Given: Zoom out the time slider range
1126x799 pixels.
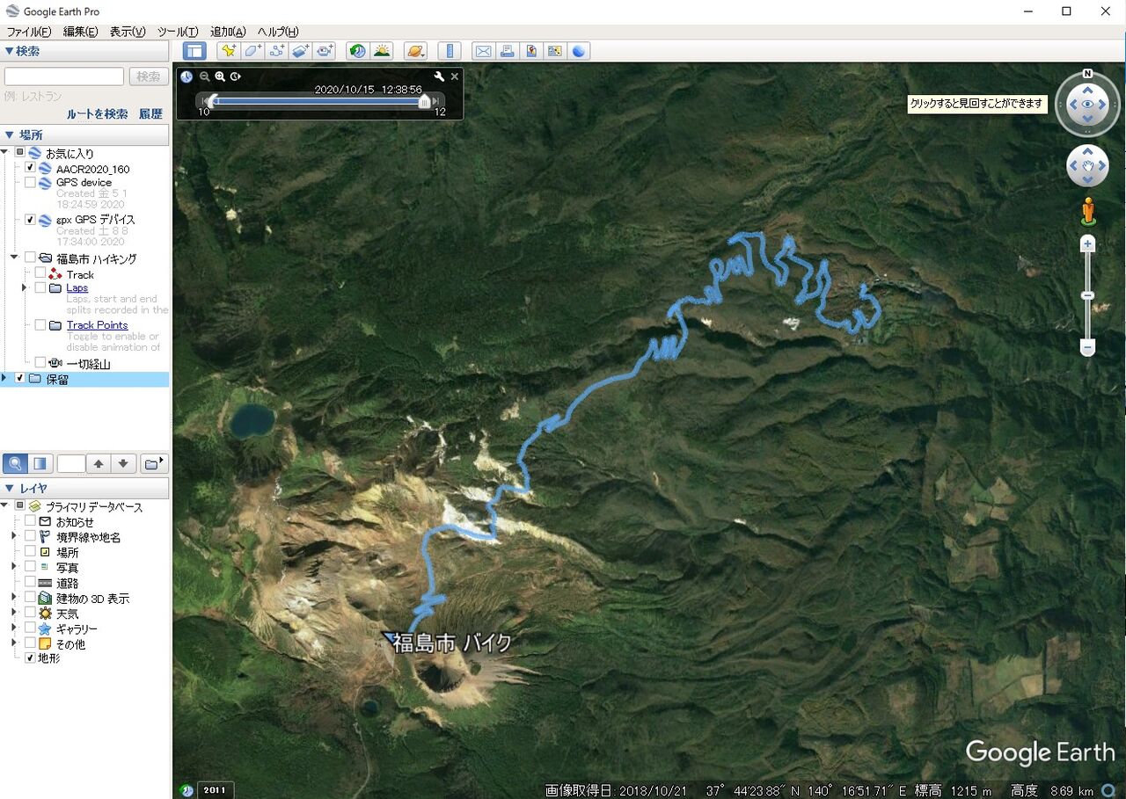Looking at the screenshot, I should pos(205,76).
